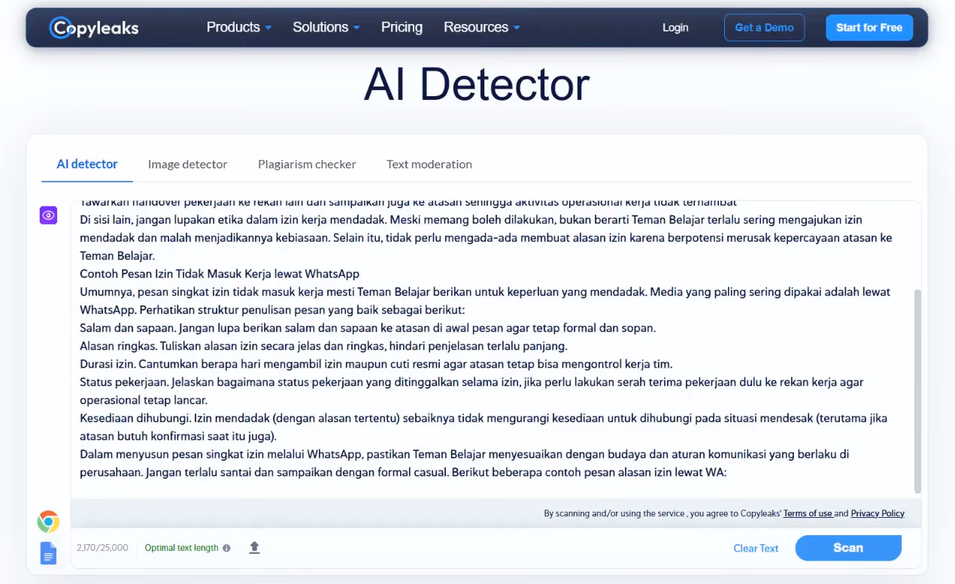Click the 'Optimal text length' label

click(x=181, y=548)
